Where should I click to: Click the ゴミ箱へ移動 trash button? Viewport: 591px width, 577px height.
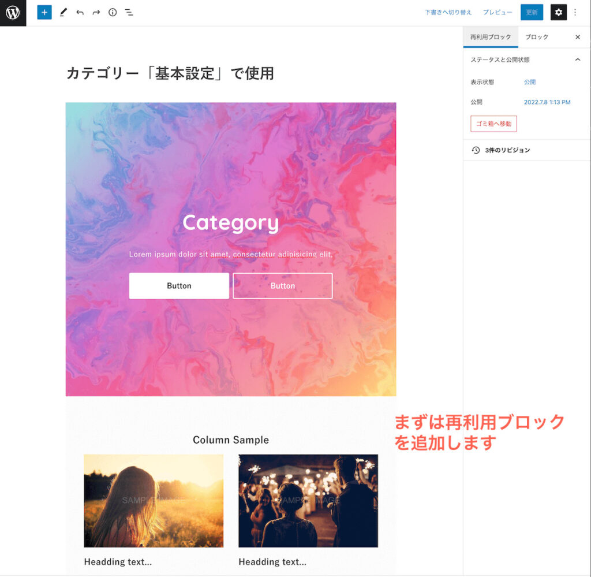[x=493, y=124]
